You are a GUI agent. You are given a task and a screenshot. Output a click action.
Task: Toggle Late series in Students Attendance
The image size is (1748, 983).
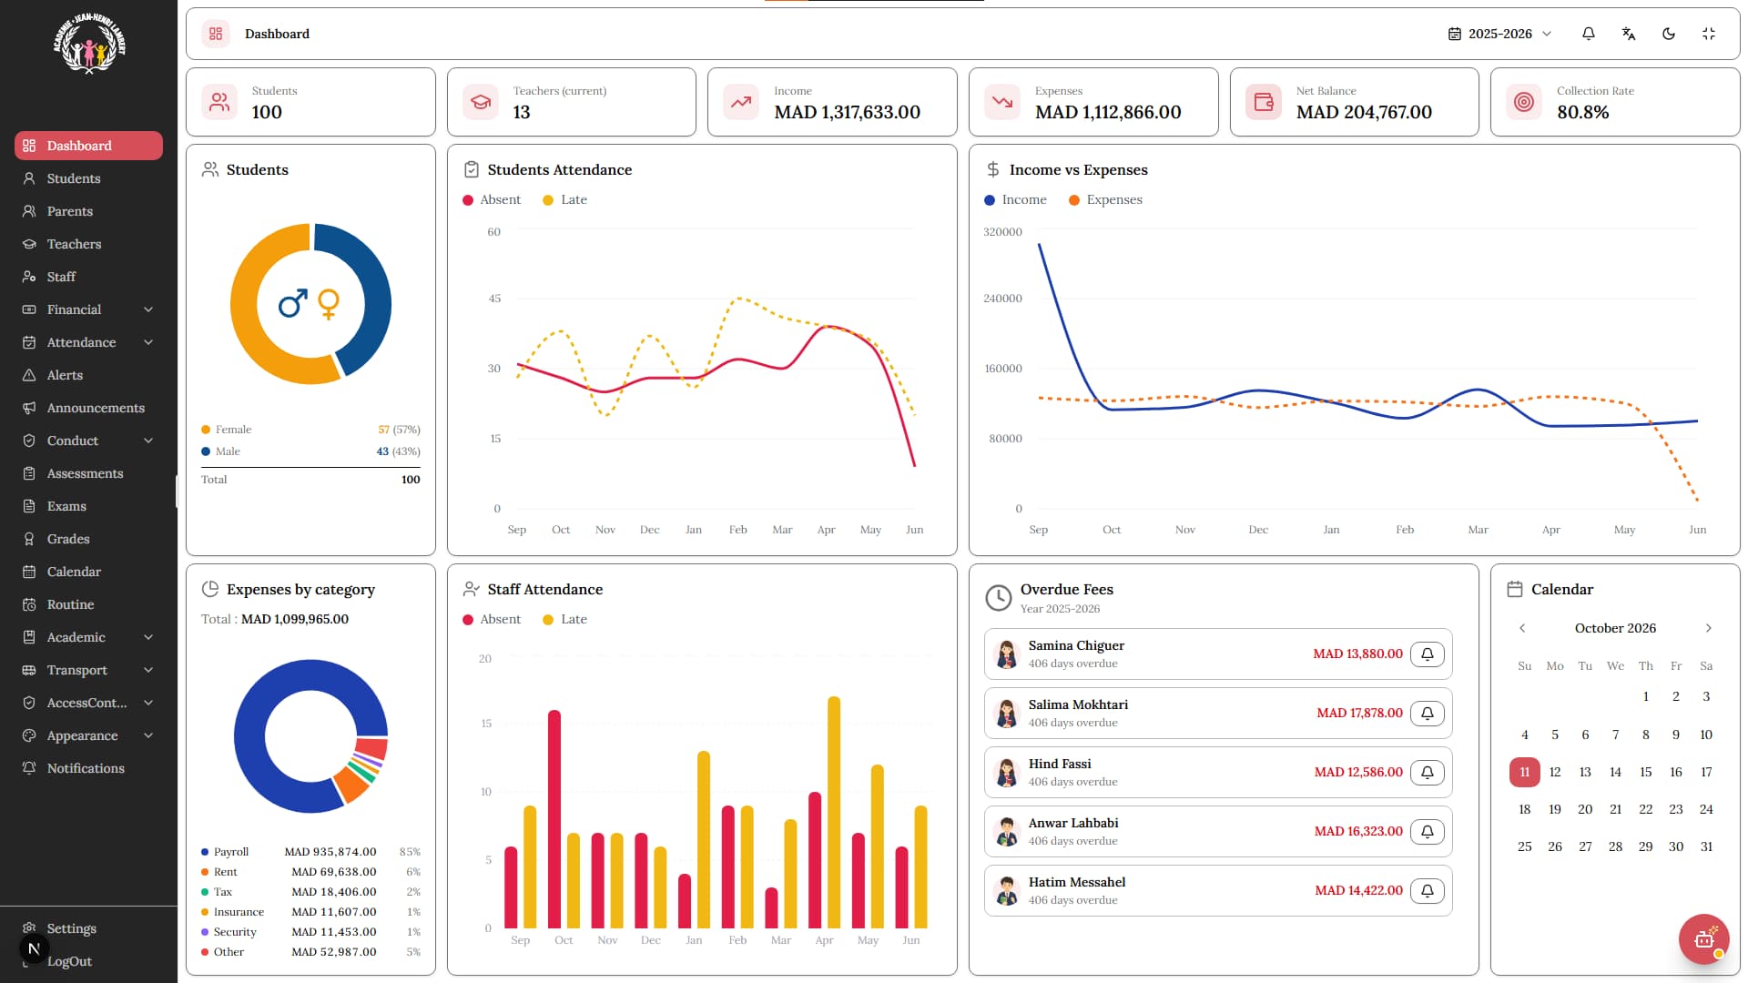pyautogui.click(x=564, y=199)
